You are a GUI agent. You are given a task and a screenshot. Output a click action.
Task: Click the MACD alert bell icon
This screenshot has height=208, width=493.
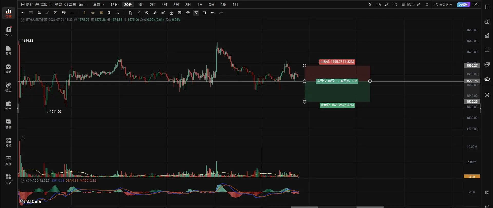[x=28, y=181]
